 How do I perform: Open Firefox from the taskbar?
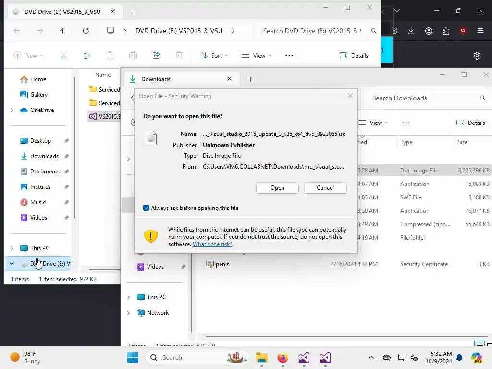283,357
